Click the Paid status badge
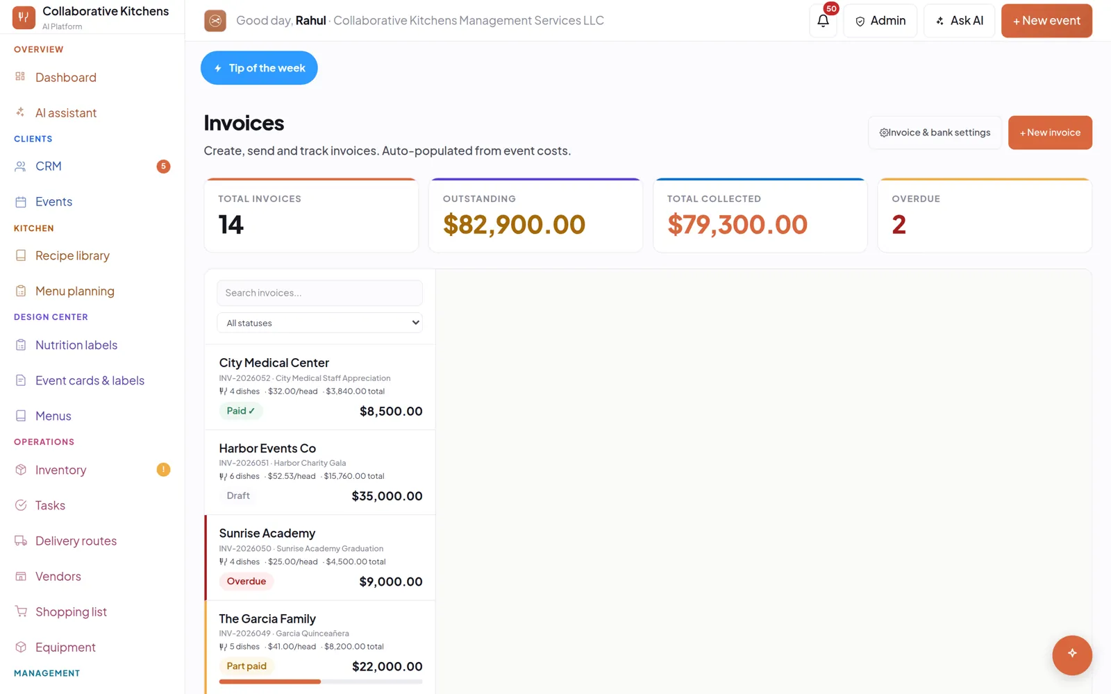 pos(241,411)
